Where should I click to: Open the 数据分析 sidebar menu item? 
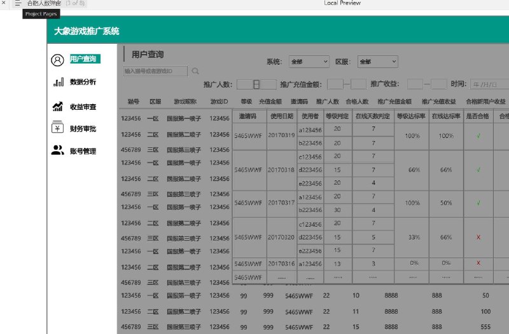tap(83, 82)
